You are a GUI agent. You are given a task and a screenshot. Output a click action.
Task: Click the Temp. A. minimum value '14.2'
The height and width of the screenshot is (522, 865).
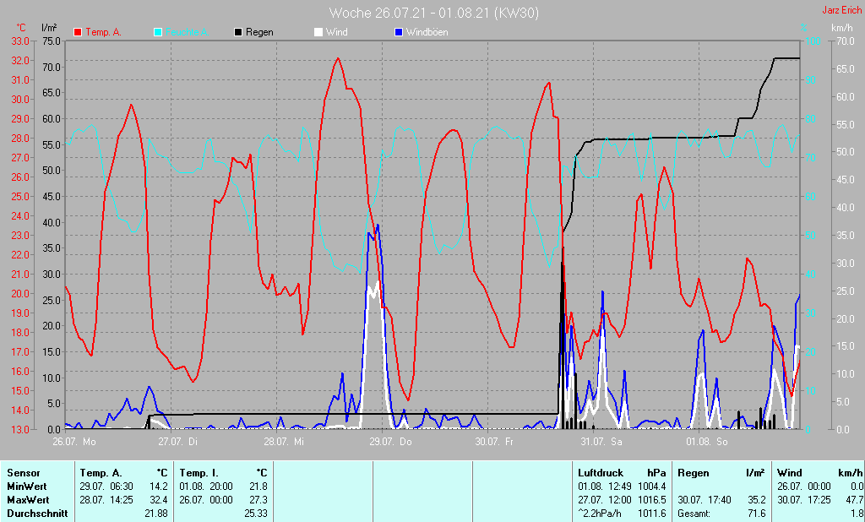coord(158,487)
